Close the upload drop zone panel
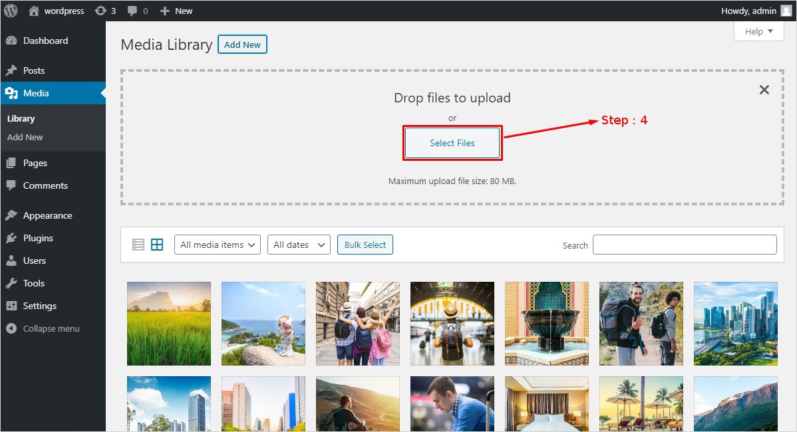Image resolution: width=797 pixels, height=432 pixels. tap(764, 90)
